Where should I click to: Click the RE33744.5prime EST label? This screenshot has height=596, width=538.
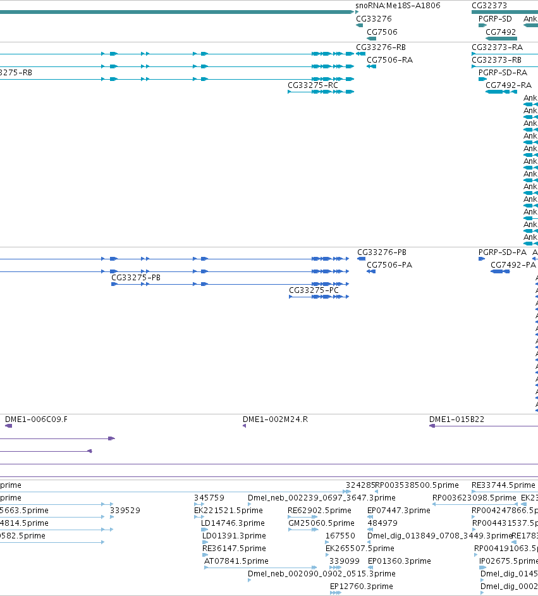[503, 485]
